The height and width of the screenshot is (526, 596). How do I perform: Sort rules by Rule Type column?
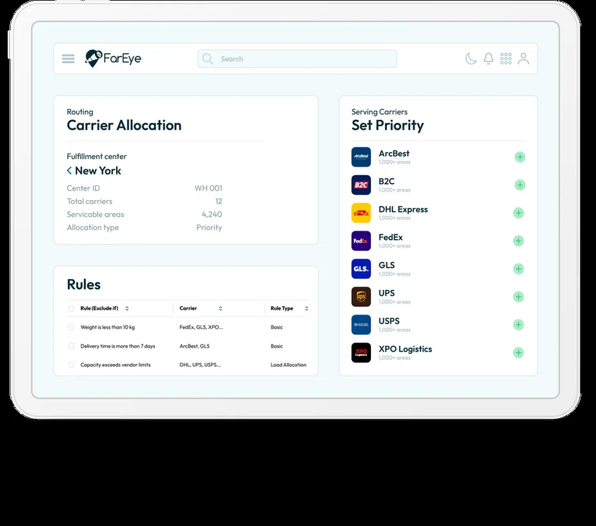[x=307, y=309]
